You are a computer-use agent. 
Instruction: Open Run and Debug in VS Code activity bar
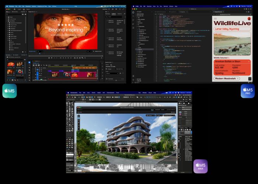click(x=133, y=24)
